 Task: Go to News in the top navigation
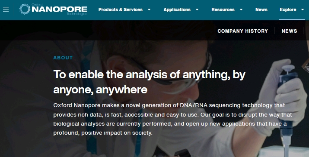[261, 9]
